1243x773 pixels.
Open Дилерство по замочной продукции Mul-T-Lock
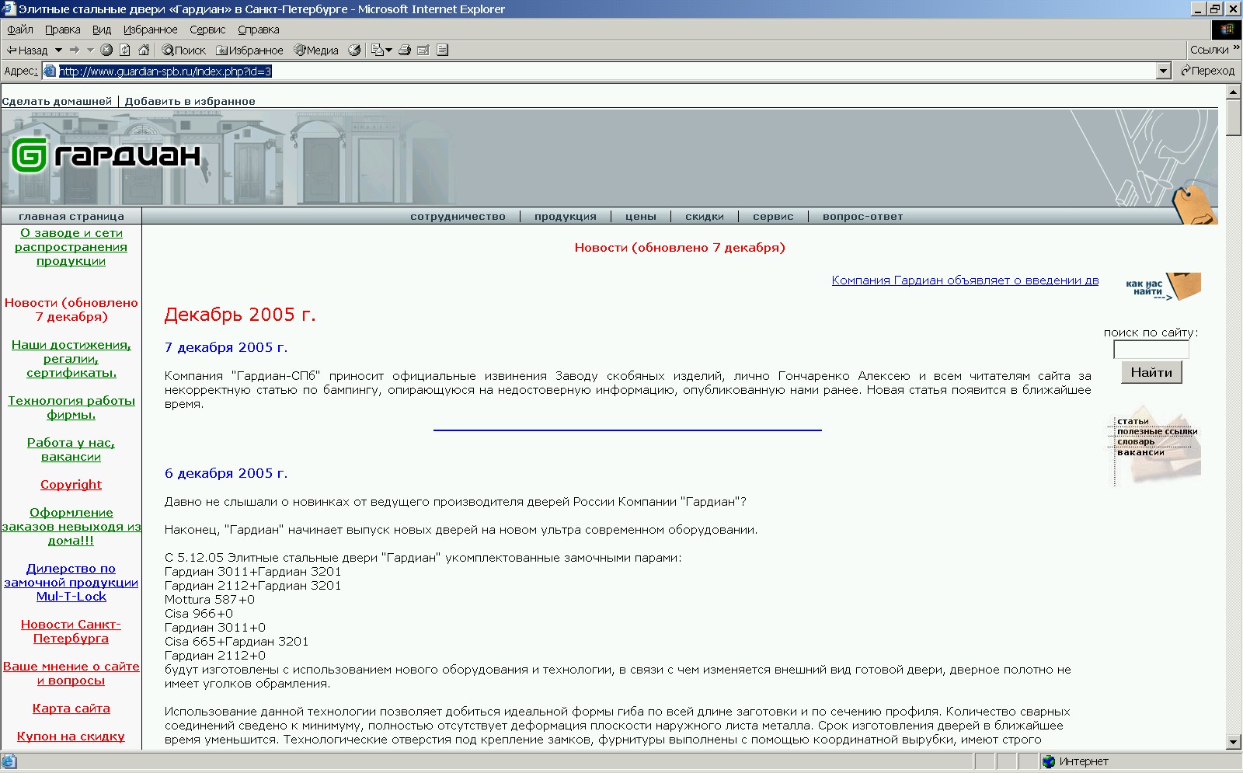(x=71, y=583)
